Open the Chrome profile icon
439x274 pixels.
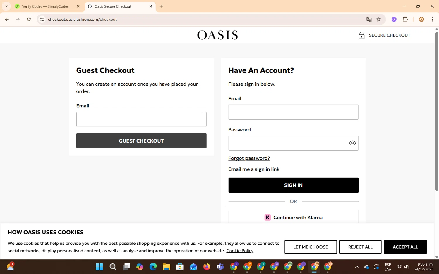(x=421, y=19)
